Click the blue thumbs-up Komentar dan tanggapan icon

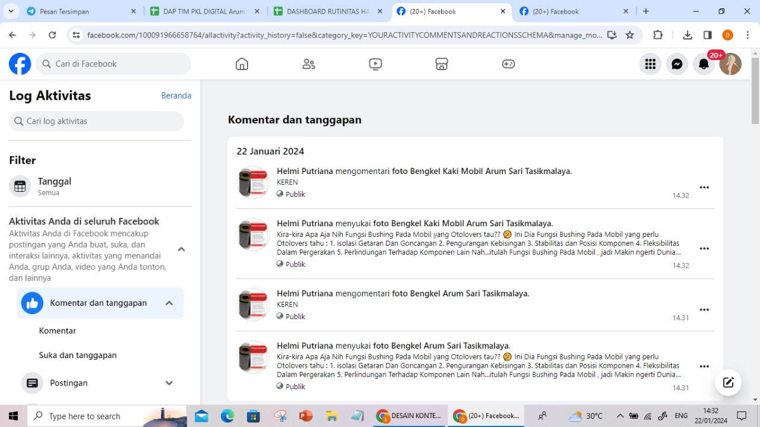tap(32, 303)
